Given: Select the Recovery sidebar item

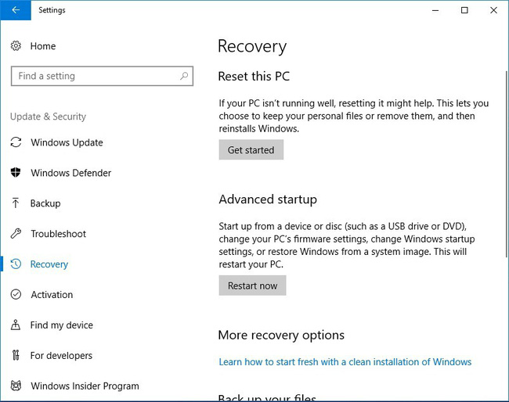Looking at the screenshot, I should click(49, 264).
